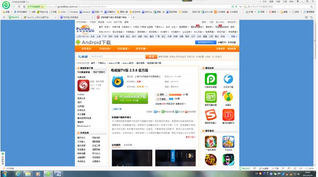Select the 应用截图 screenshots tab
318x177 pixels.
(x=116, y=145)
